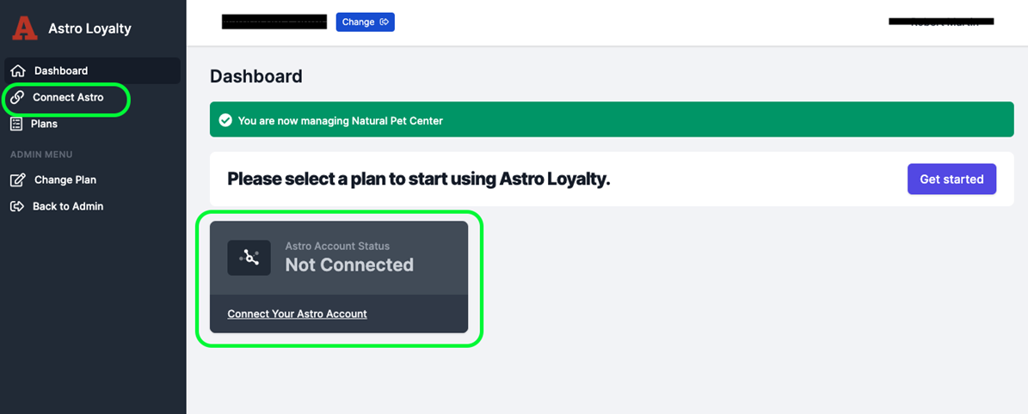1028x414 pixels.
Task: Click the Astro Loyalty title text
Action: [x=89, y=28]
